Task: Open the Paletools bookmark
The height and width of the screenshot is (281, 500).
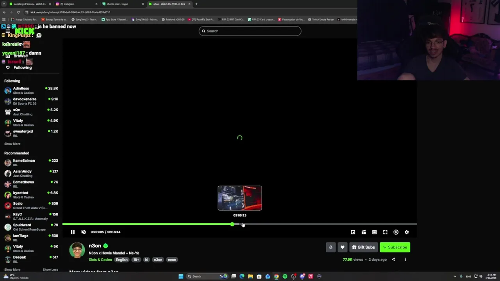Action: click(x=173, y=20)
